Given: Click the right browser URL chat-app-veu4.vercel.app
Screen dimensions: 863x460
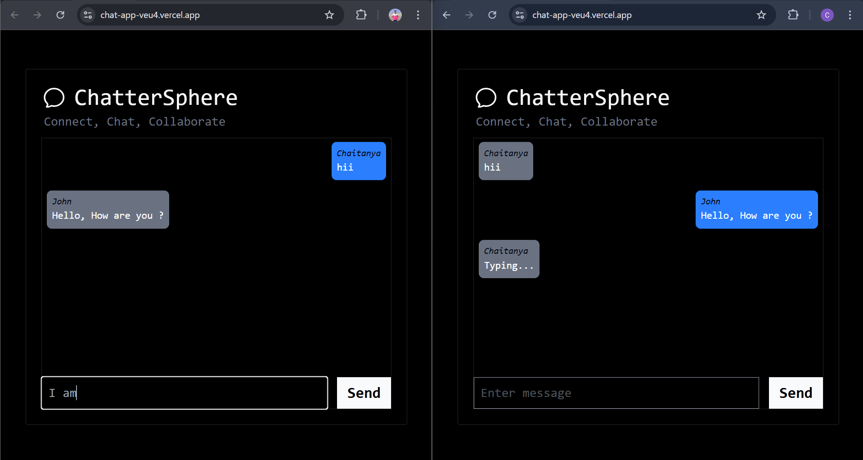Looking at the screenshot, I should tap(582, 15).
